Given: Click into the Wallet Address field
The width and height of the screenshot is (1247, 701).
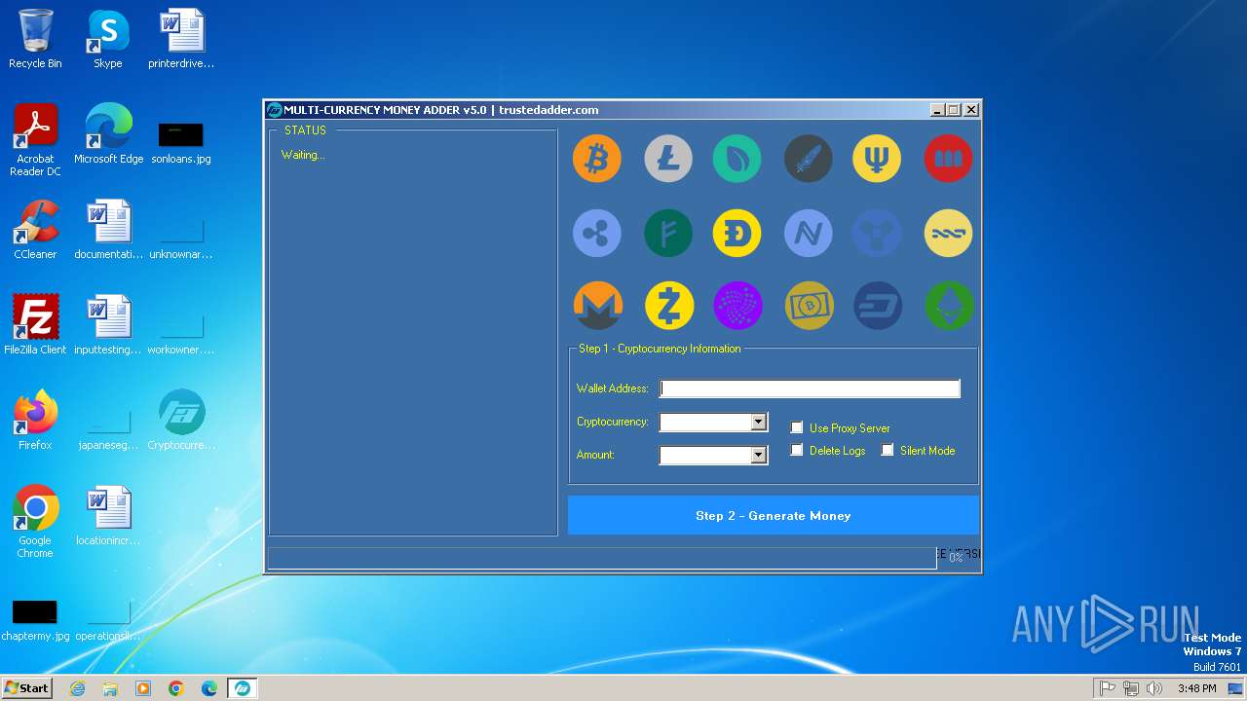Looking at the screenshot, I should click(x=810, y=388).
